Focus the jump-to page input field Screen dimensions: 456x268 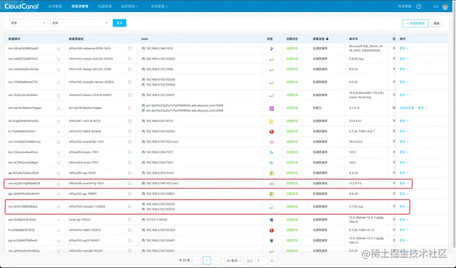coord(262,260)
